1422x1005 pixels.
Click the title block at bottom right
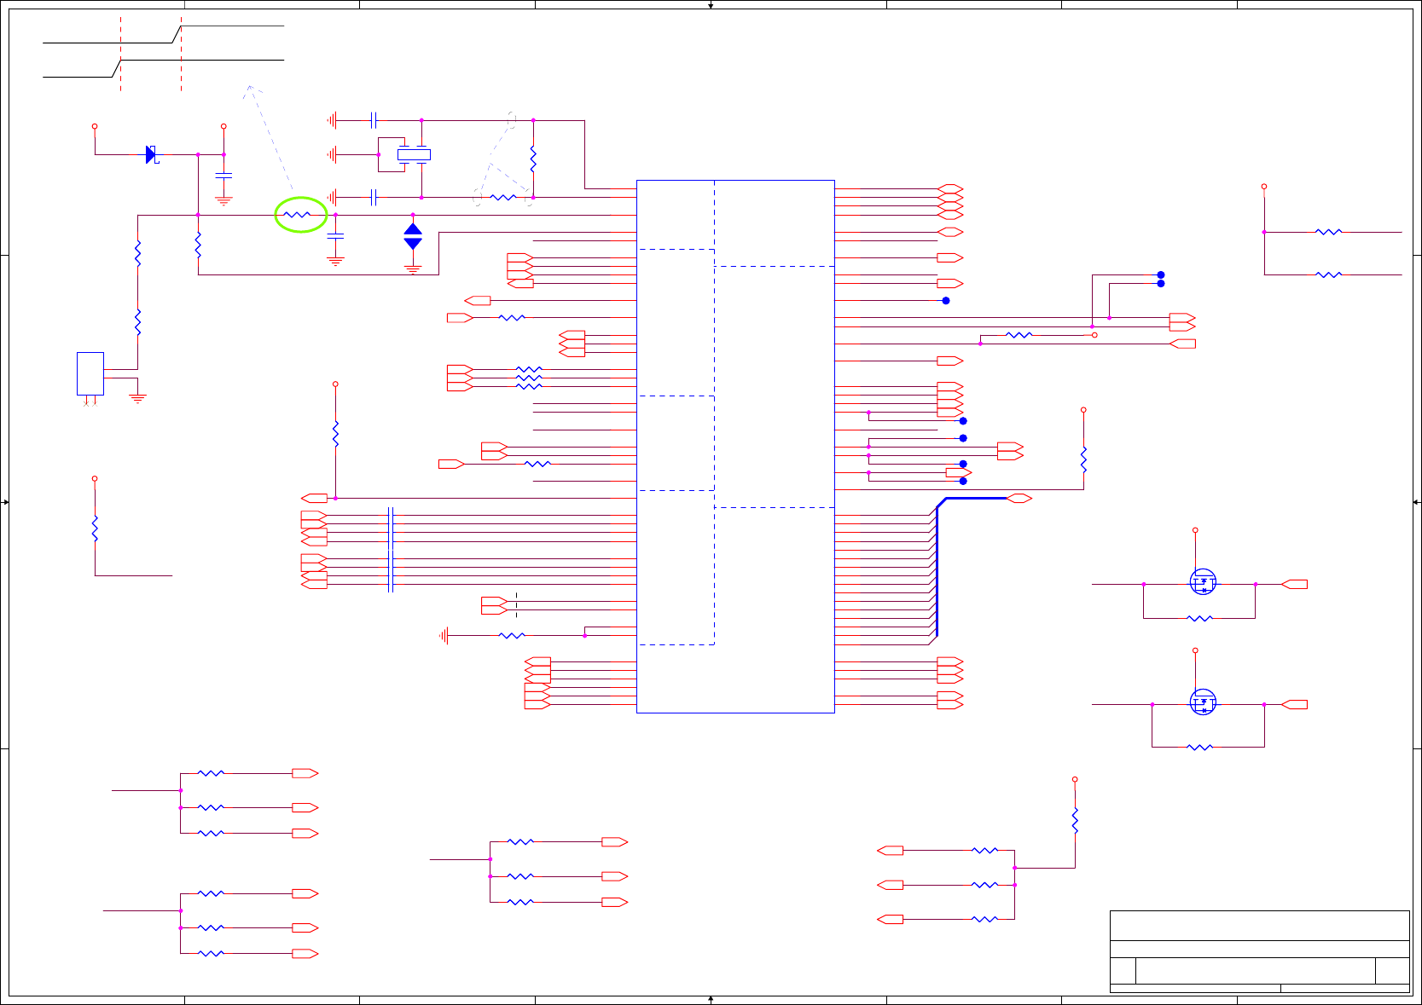[x=1259, y=951]
